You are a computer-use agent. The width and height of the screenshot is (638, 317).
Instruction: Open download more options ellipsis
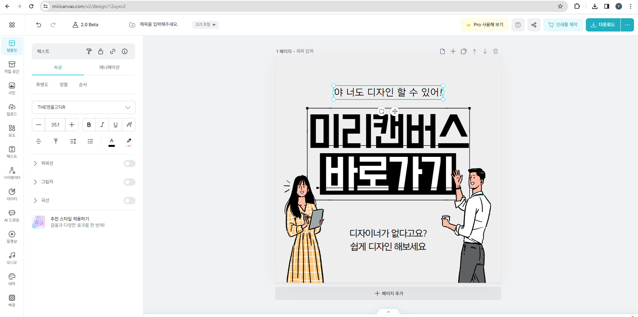click(x=627, y=25)
